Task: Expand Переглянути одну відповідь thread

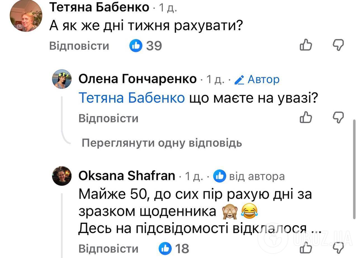Action: click(161, 143)
